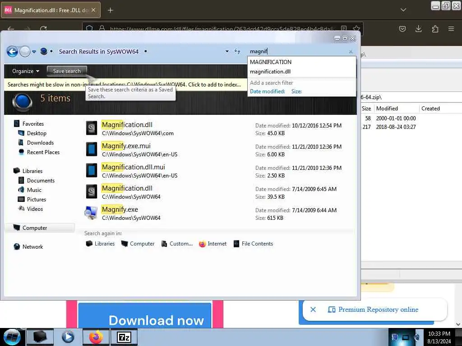Switch to Magnification.dll Firefox tab

[x=51, y=10]
